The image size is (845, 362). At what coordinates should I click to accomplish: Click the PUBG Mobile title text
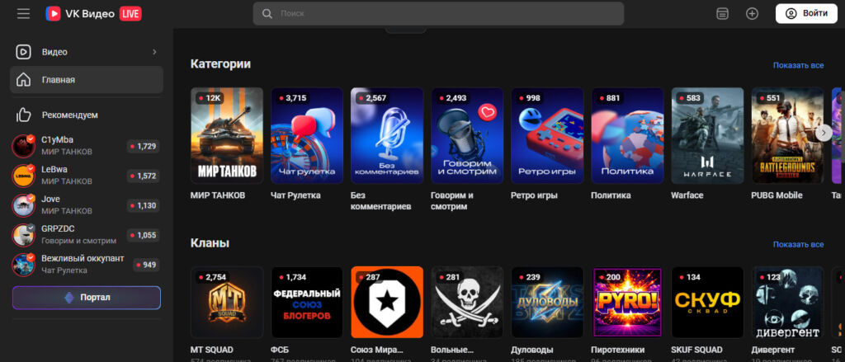coord(777,195)
